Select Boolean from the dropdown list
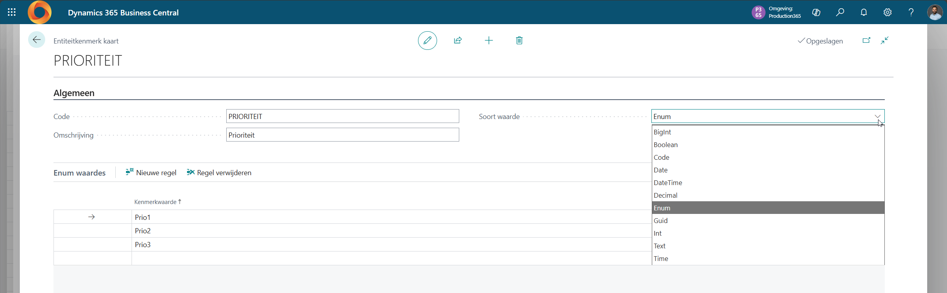The image size is (947, 293). point(666,145)
